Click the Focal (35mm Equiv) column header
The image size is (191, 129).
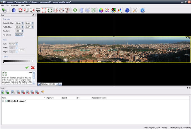pos(99,98)
